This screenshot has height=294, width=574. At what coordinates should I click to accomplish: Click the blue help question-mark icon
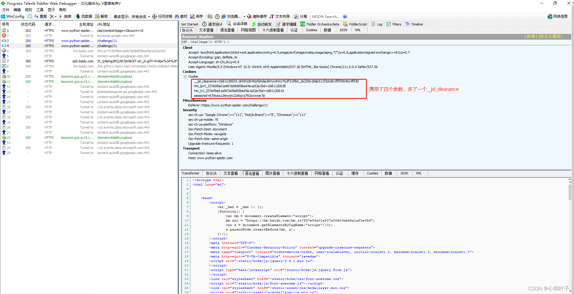click(345, 16)
